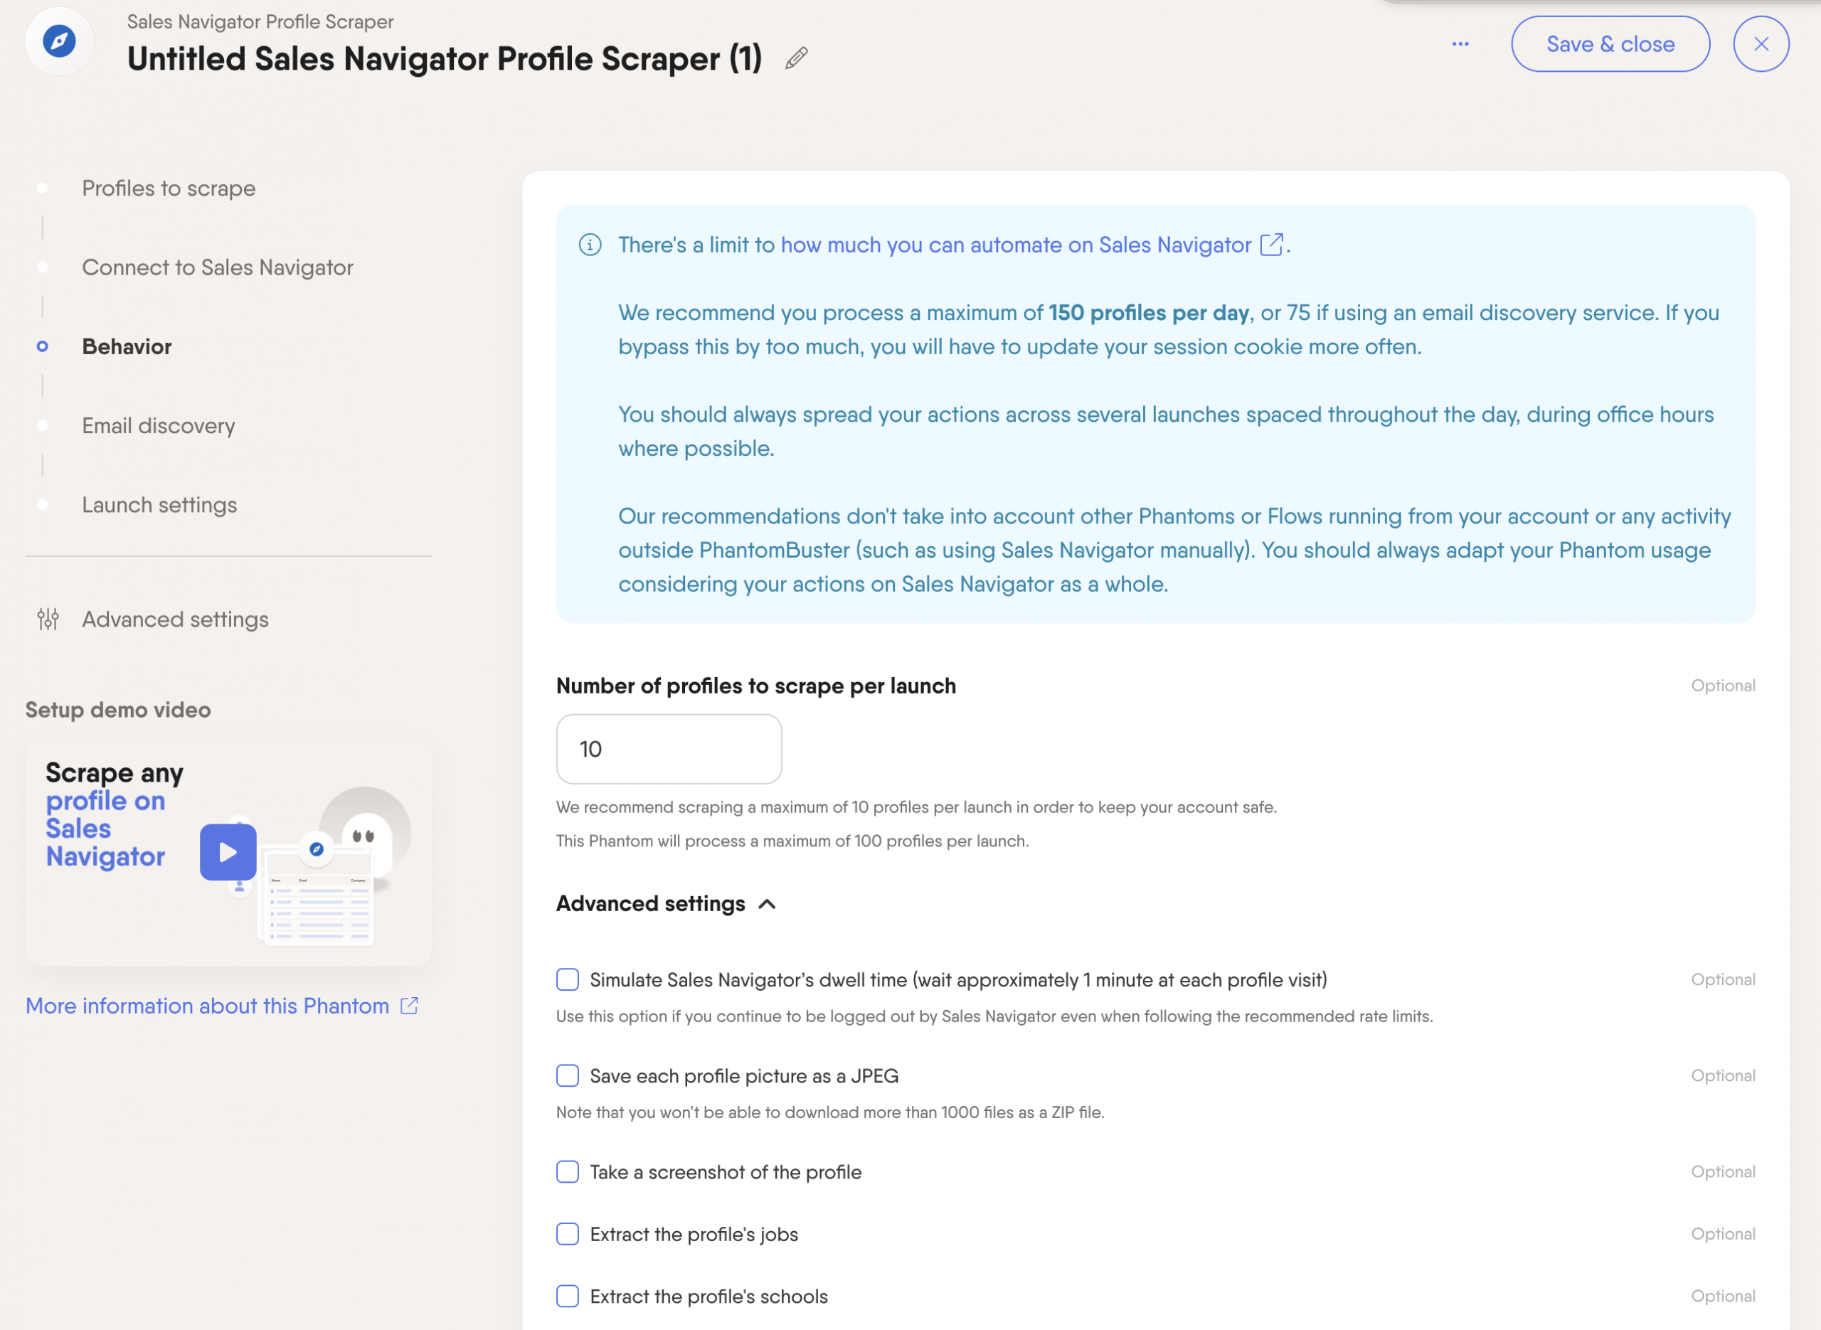Open More information about this Phantom link

tap(207, 1005)
